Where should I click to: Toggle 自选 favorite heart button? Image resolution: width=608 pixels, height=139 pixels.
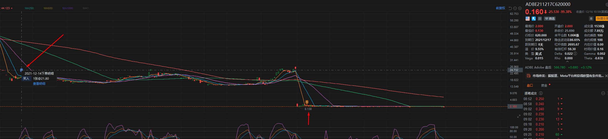coord(550,19)
